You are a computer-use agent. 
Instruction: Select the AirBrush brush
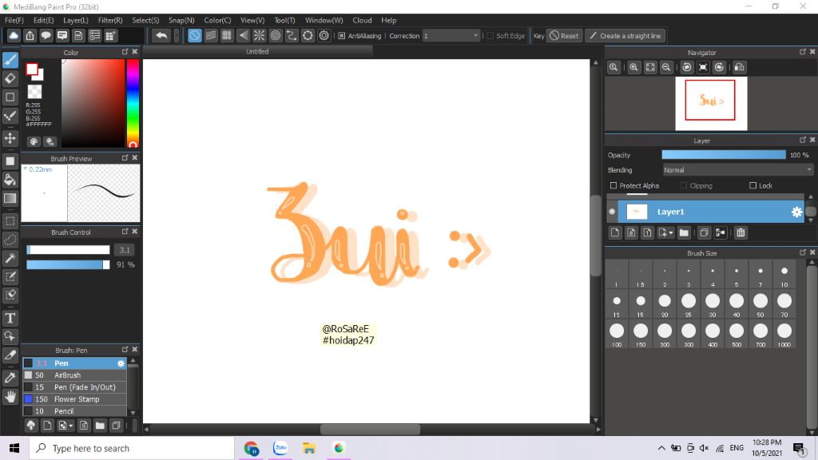[74, 375]
